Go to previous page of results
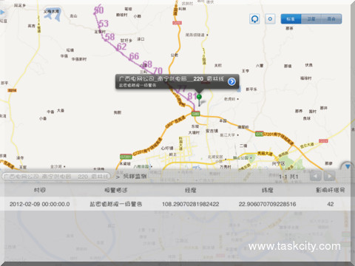 click(316, 176)
